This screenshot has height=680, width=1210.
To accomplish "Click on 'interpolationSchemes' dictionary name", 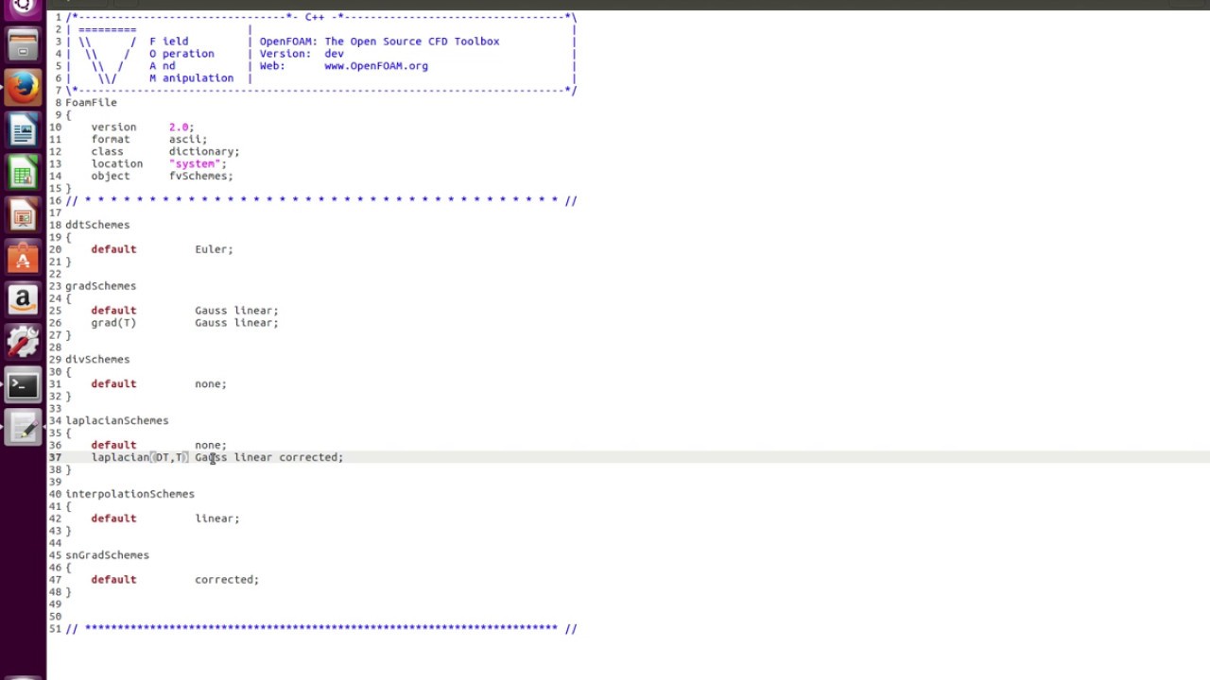I will (130, 494).
